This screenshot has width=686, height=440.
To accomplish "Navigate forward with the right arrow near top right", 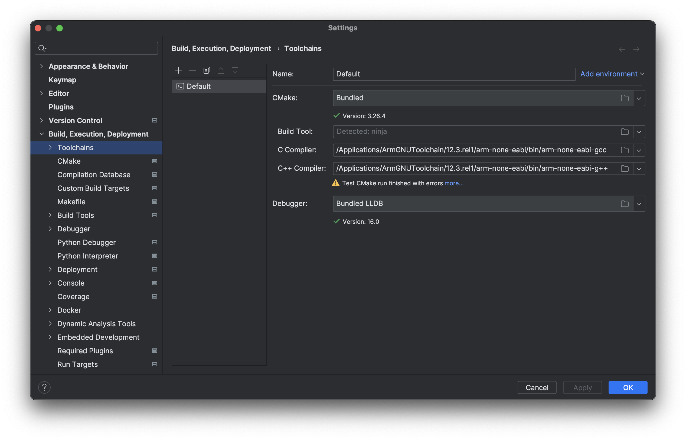I will 636,49.
